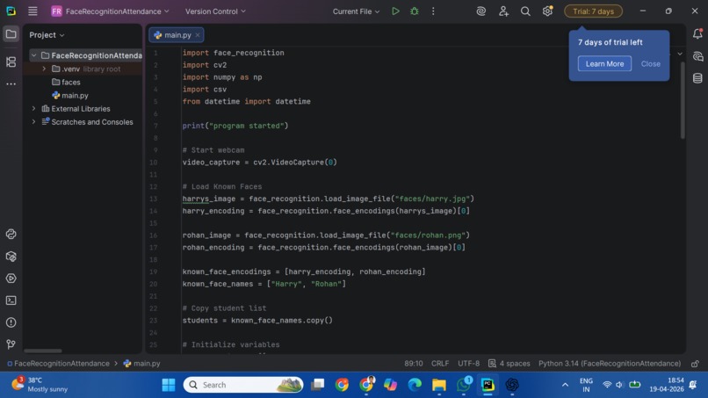
Task: Open the Python 3.14 interpreter selector
Action: (x=610, y=364)
